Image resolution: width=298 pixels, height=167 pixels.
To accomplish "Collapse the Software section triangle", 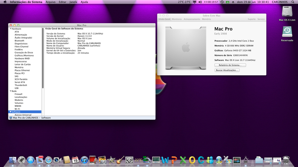I will (x=10, y=112).
